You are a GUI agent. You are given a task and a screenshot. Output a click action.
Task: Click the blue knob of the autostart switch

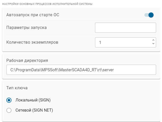coord(151,15)
